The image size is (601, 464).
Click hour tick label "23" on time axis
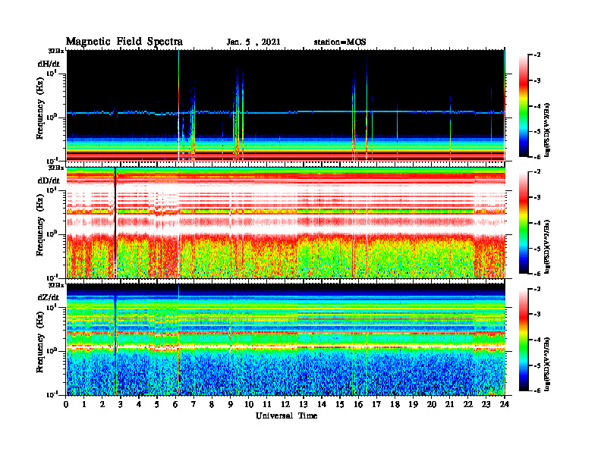(x=486, y=405)
